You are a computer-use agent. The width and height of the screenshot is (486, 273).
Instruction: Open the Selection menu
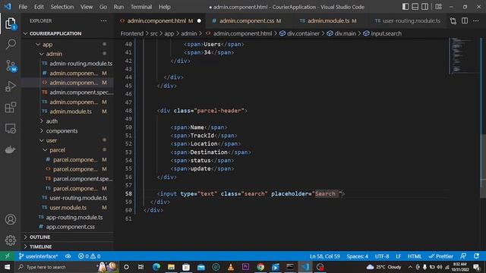click(62, 7)
